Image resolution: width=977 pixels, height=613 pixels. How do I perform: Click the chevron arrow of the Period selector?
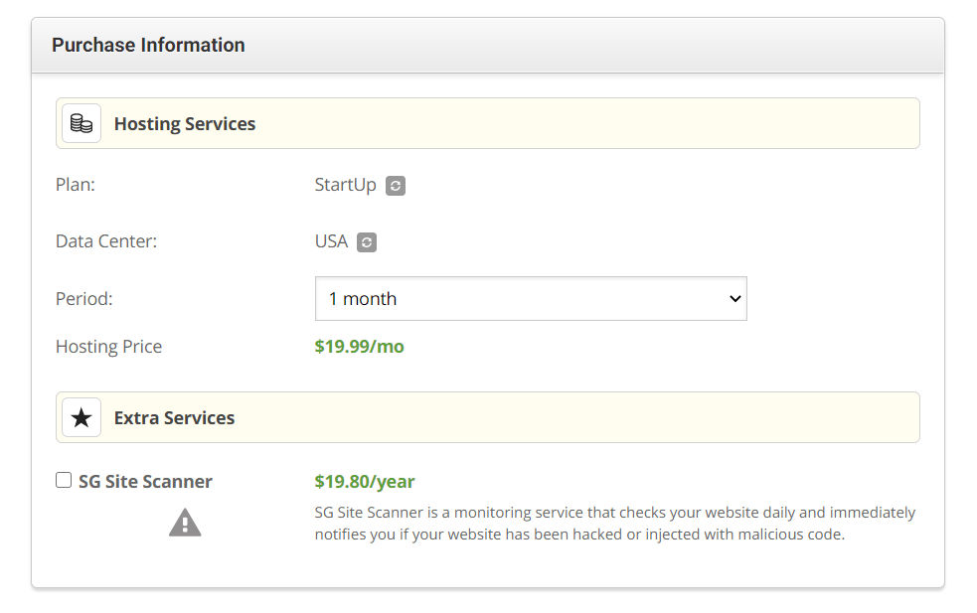[x=735, y=299]
